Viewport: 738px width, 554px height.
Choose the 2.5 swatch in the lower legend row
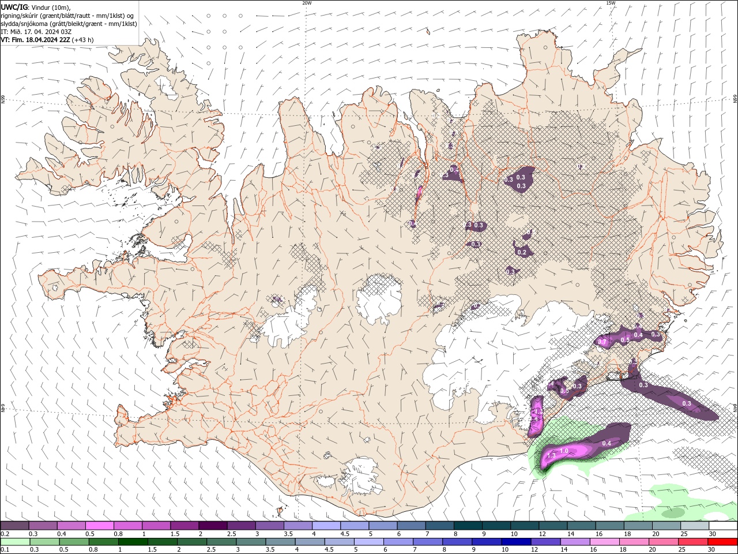221,542
